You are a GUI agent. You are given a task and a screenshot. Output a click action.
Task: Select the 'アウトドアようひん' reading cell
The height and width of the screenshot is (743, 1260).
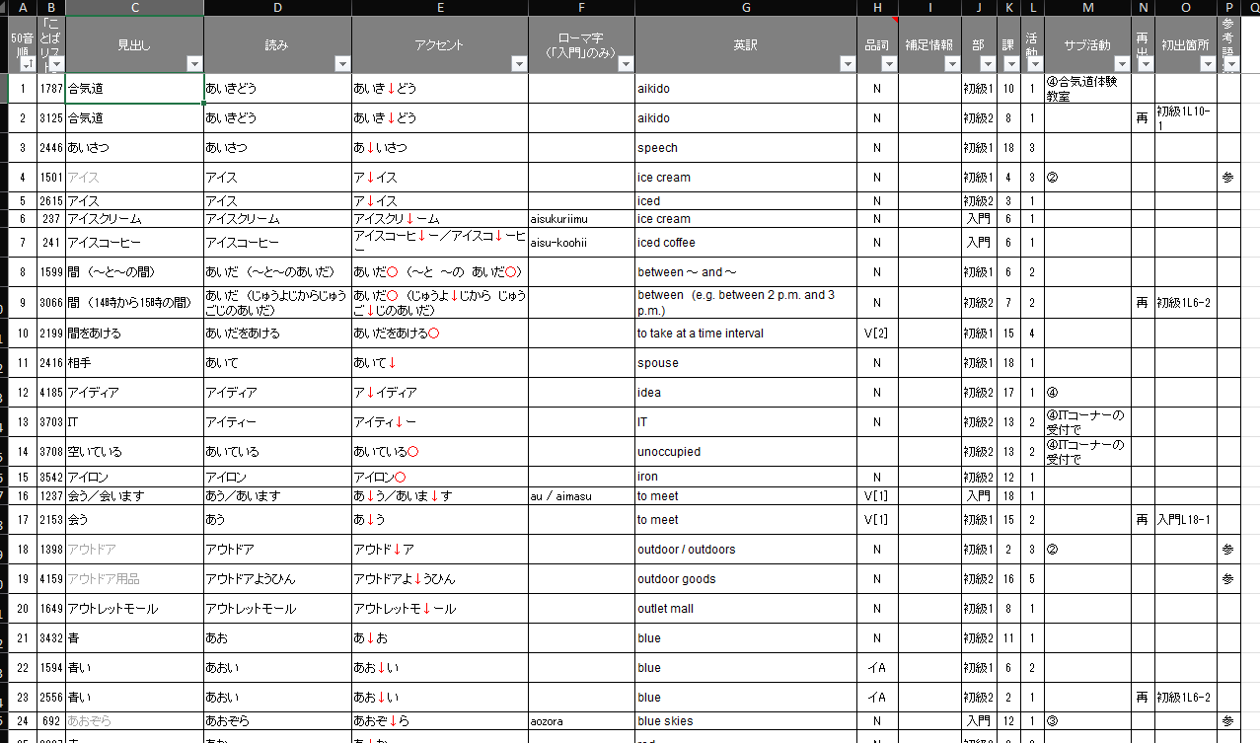point(277,579)
